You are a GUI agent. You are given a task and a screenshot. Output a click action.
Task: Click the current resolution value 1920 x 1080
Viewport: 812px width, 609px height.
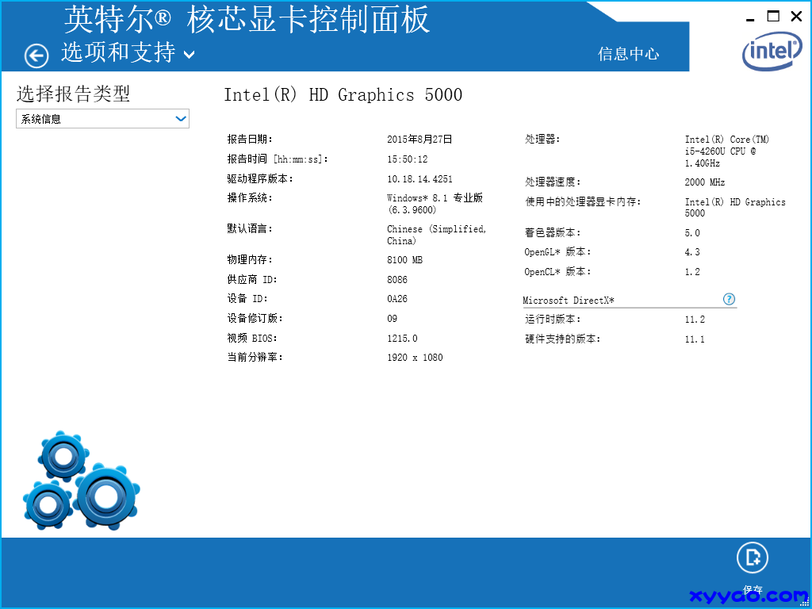point(415,358)
